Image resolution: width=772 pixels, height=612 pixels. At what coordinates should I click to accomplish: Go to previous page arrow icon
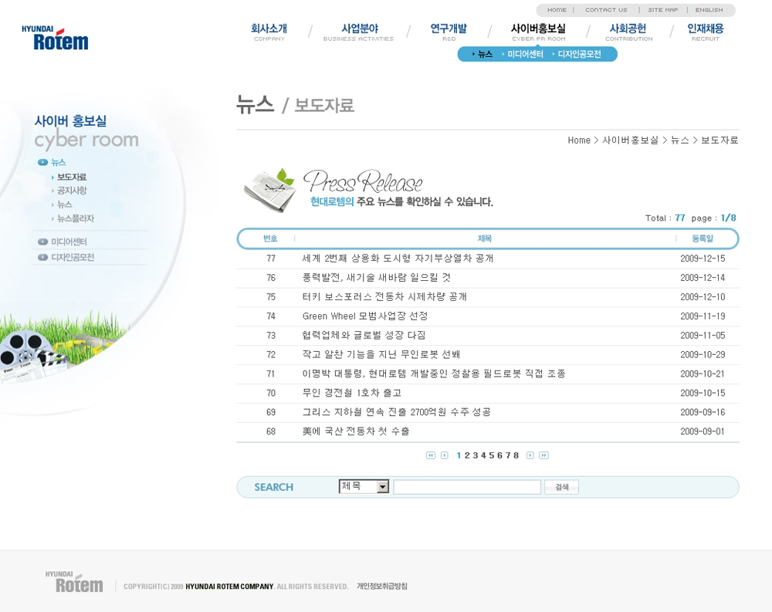445,455
